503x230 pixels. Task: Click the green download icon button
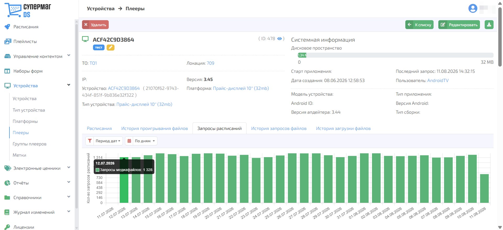489,25
